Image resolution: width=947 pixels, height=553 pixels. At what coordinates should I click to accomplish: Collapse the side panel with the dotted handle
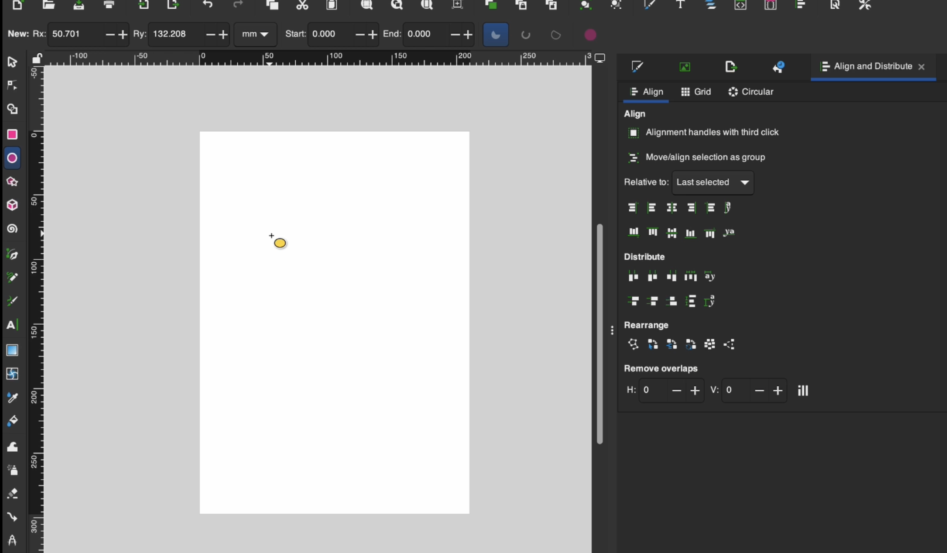[612, 331]
